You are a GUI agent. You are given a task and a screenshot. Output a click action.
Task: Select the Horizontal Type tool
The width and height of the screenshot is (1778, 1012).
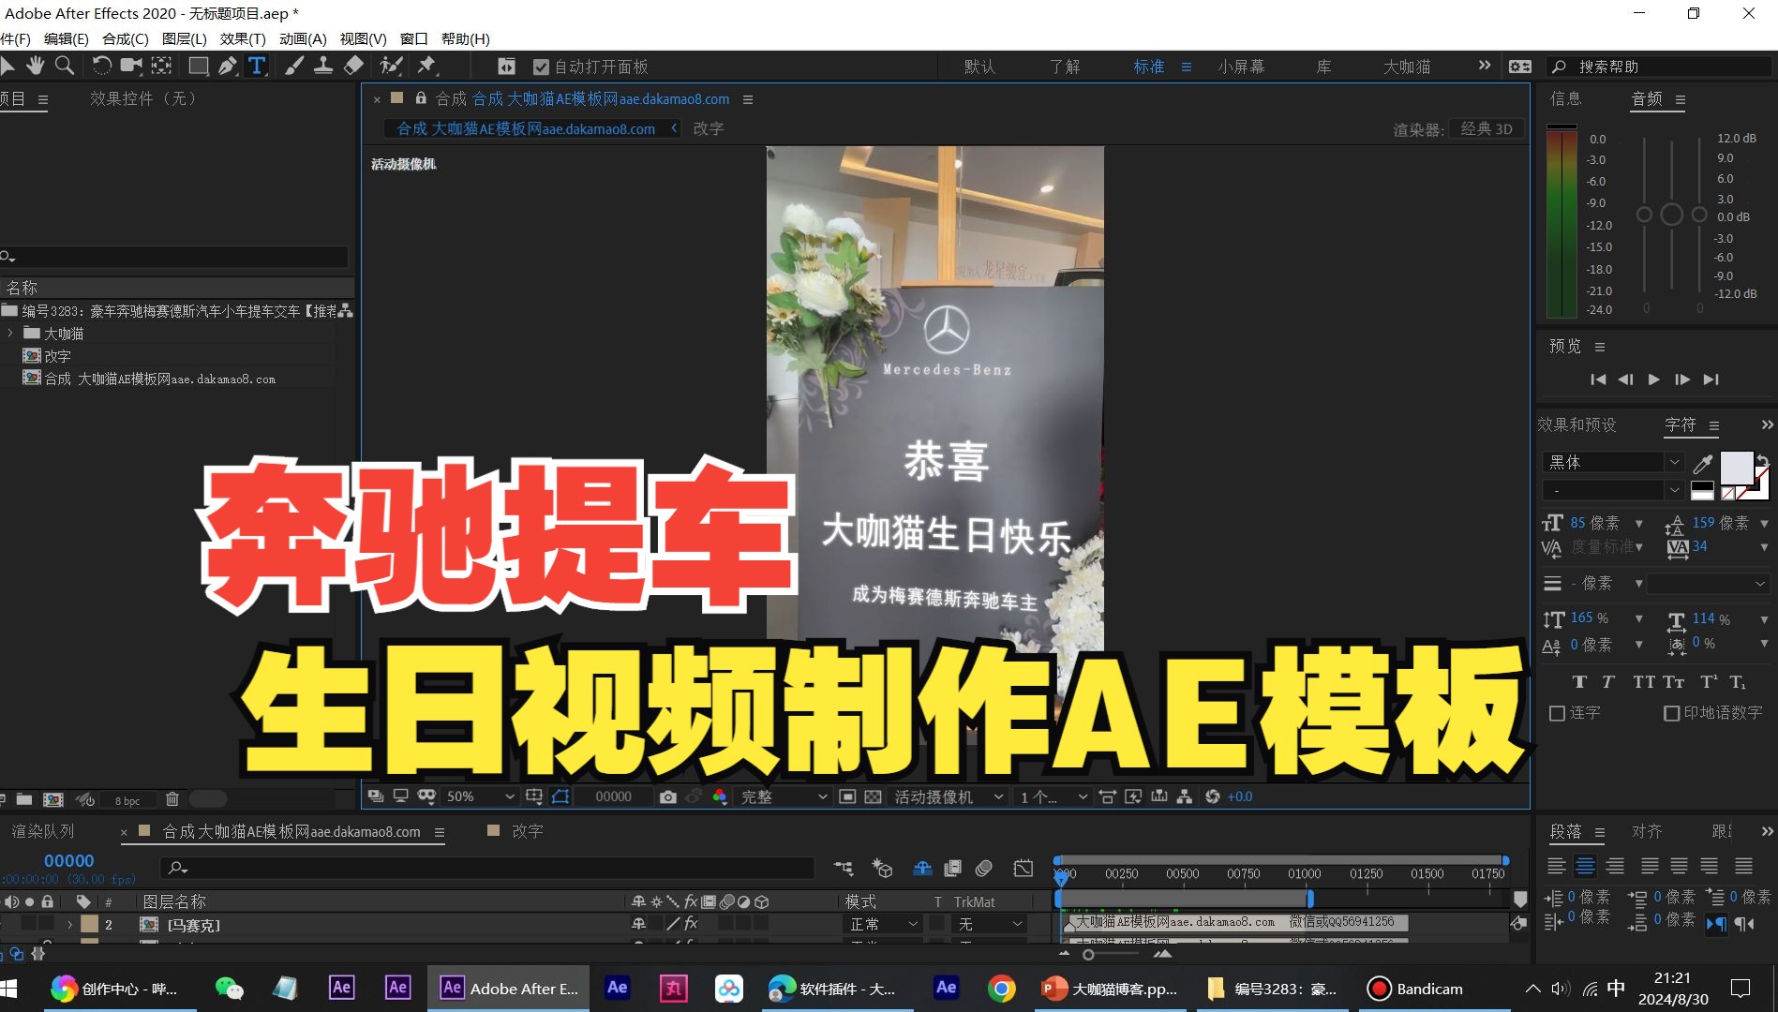[x=257, y=66]
